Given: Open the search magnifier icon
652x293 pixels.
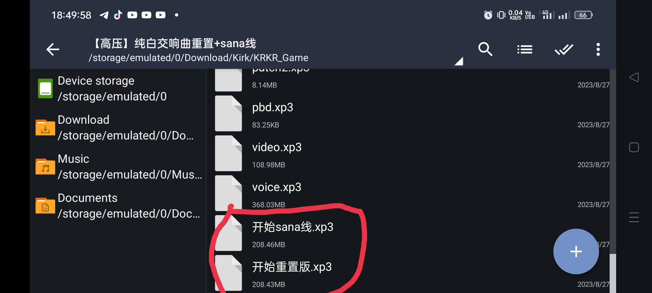Looking at the screenshot, I should pos(485,49).
